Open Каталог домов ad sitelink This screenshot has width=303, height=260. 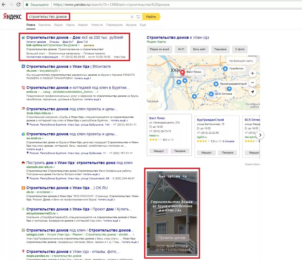tap(36, 42)
